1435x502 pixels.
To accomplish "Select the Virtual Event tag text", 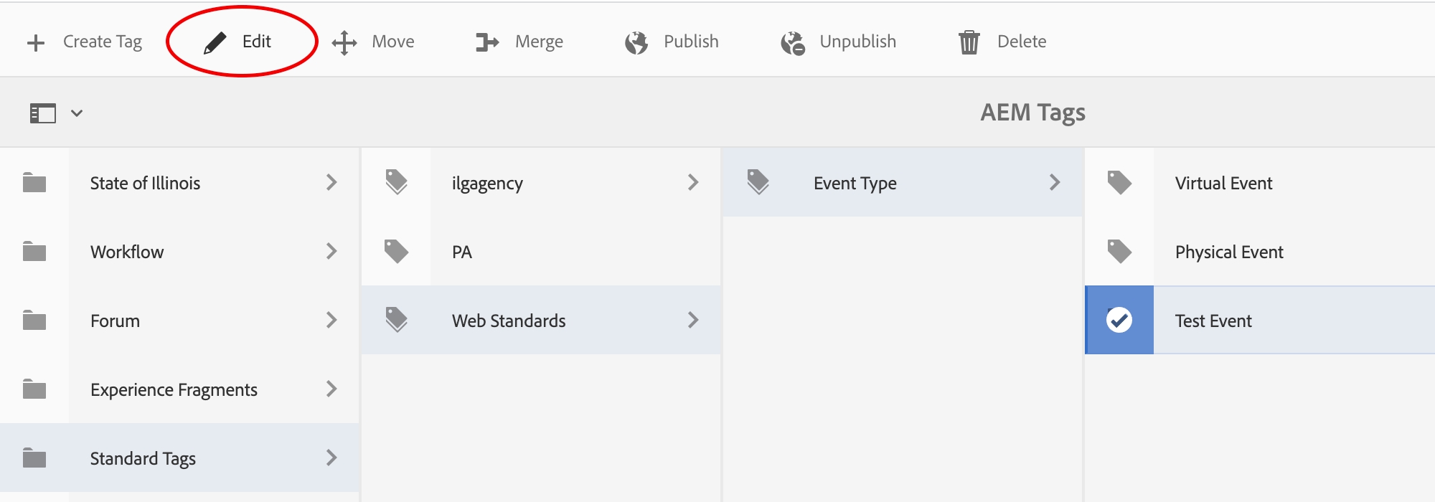I will 1223,184.
